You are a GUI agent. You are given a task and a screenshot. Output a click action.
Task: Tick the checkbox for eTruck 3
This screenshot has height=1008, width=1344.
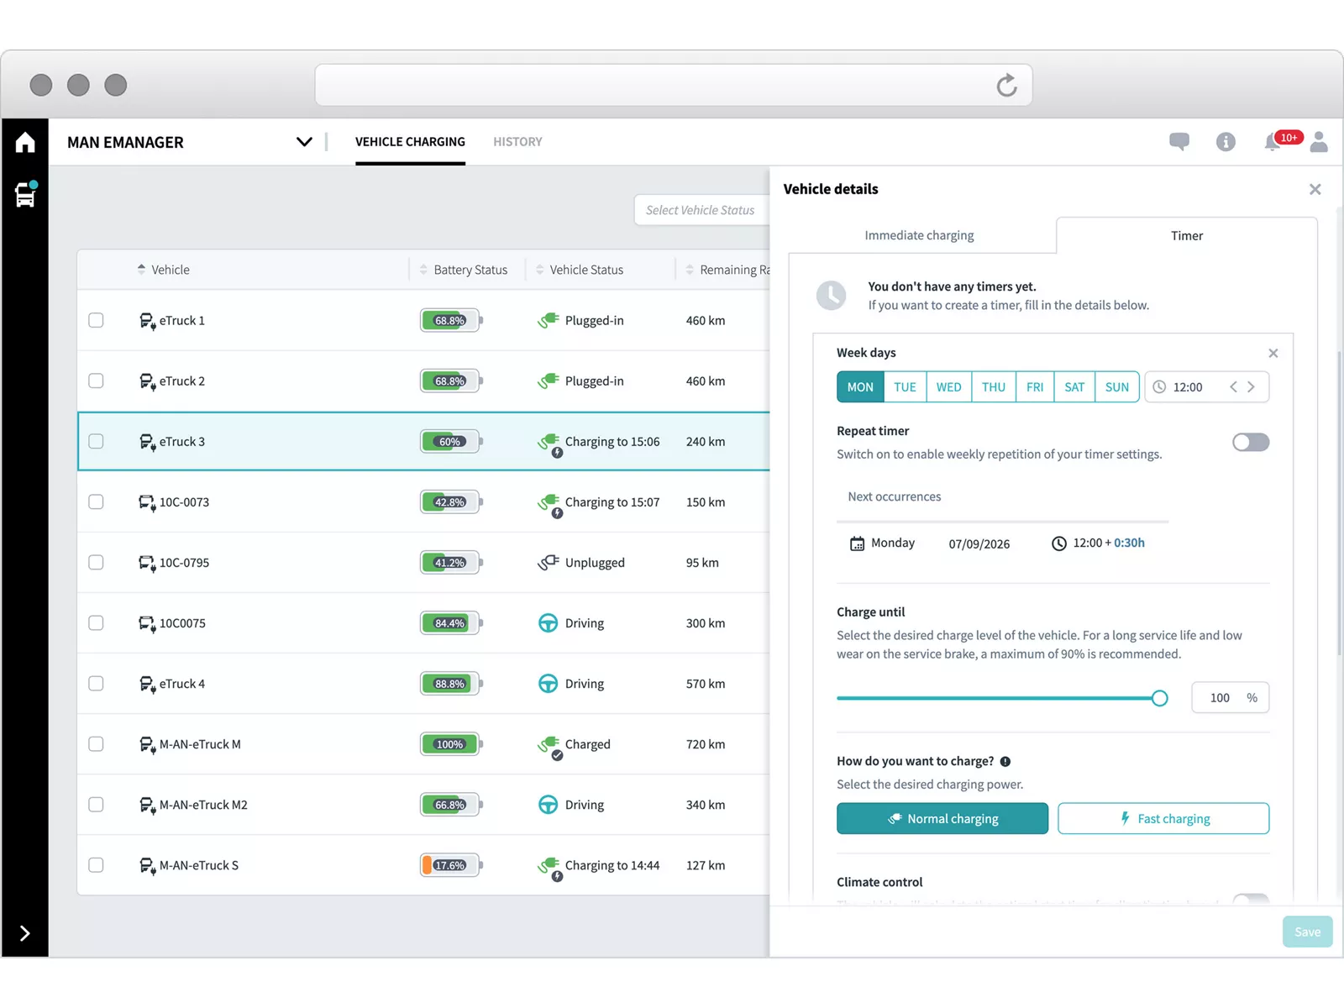(96, 441)
